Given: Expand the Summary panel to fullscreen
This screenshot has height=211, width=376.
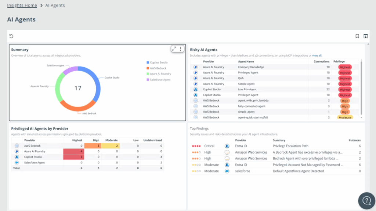Looking at the screenshot, I should pos(174,49).
